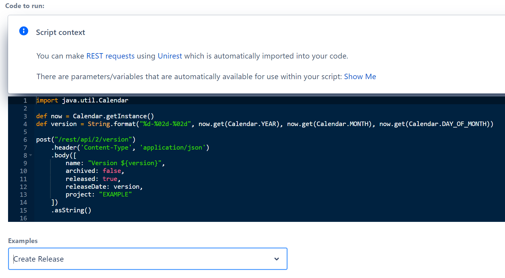Click line number 12 in the gutter
505x278 pixels.
click(x=23, y=187)
